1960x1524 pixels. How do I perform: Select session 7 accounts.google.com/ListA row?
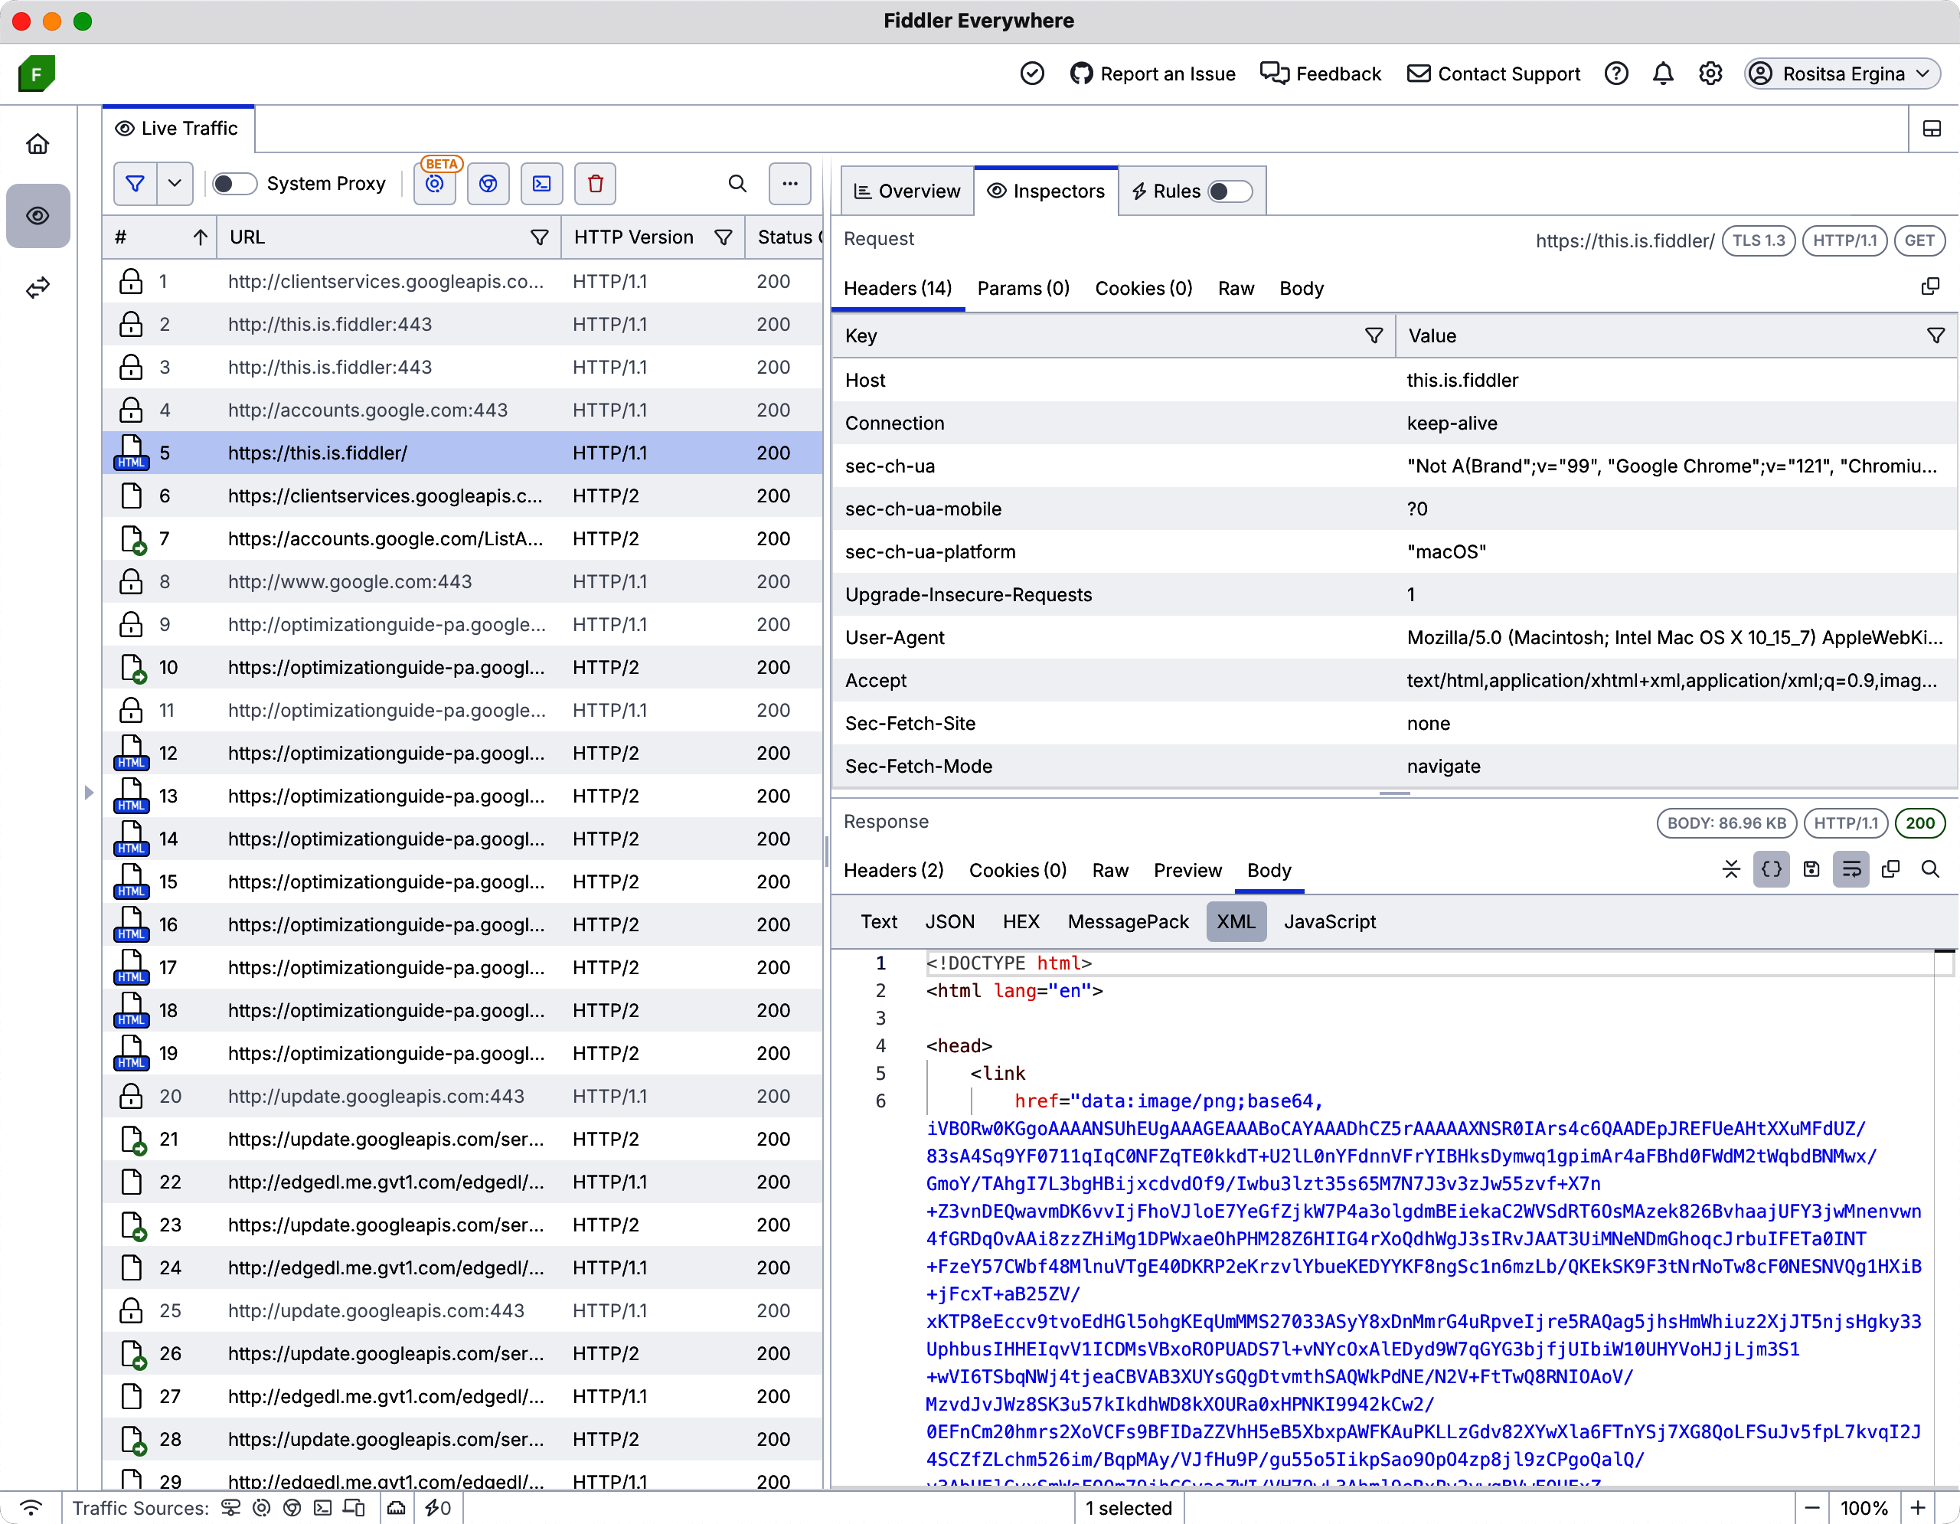(x=463, y=539)
